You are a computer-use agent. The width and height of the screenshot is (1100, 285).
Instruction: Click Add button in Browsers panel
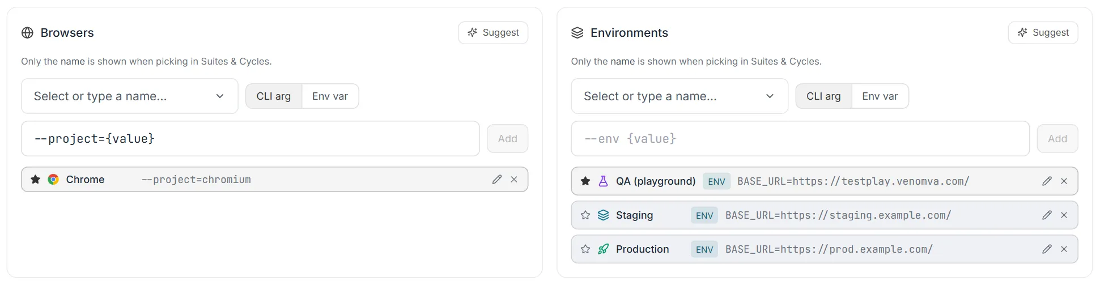point(508,139)
